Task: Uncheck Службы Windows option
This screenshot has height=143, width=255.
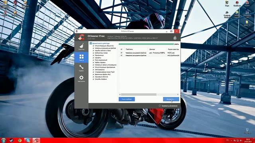Action: pyautogui.click(x=93, y=79)
